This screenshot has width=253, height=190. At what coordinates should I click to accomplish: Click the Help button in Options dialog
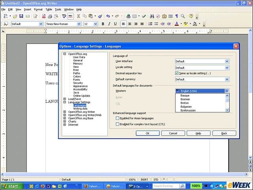(198, 133)
